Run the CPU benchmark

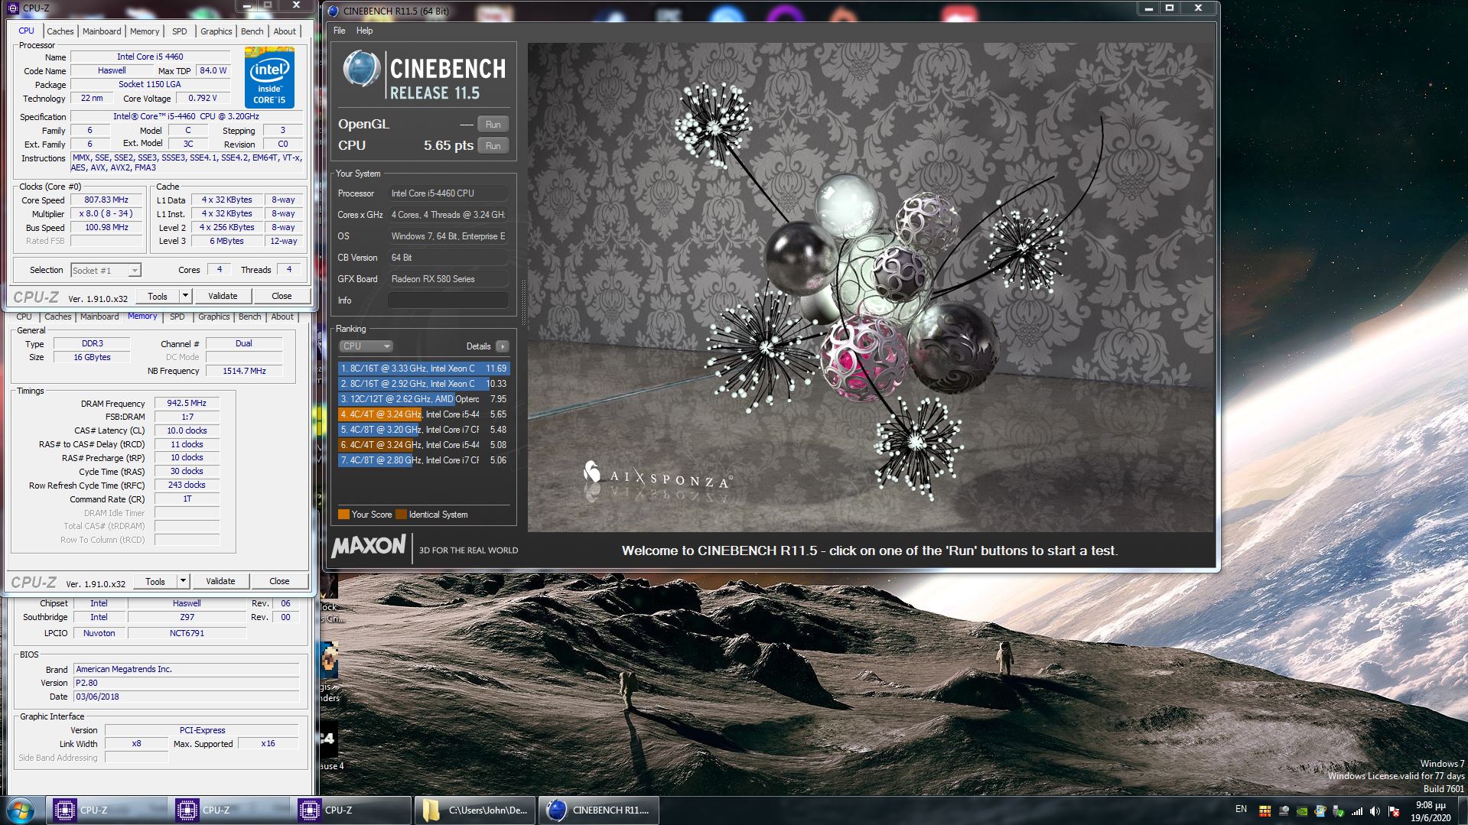pyautogui.click(x=493, y=145)
